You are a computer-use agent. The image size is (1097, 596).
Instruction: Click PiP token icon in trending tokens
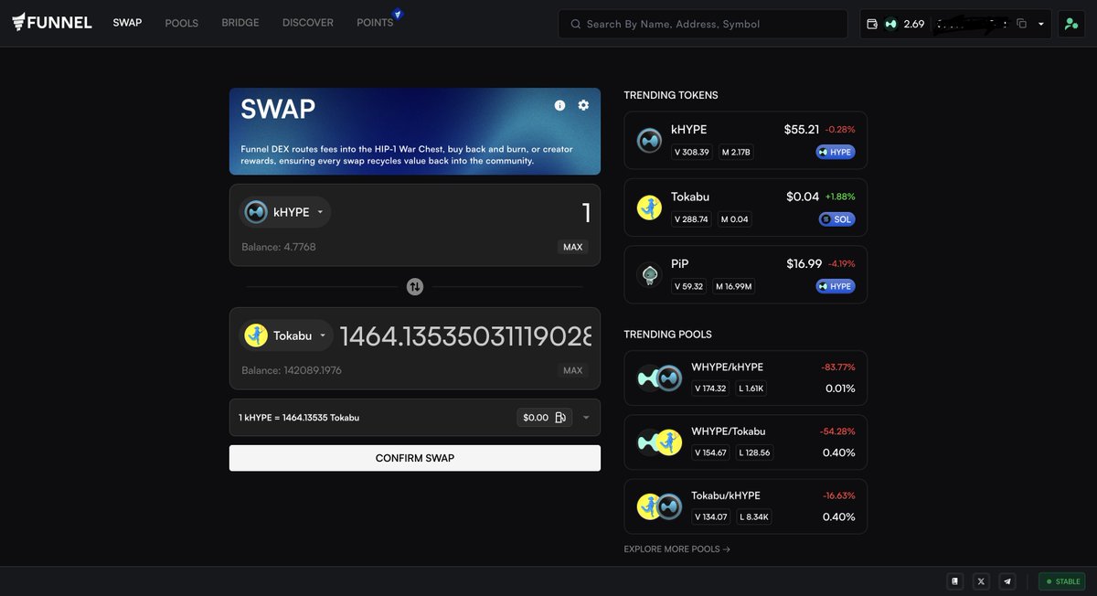pyautogui.click(x=649, y=274)
